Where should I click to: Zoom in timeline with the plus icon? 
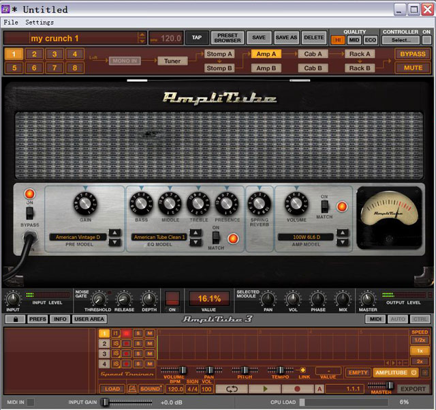[400, 363]
